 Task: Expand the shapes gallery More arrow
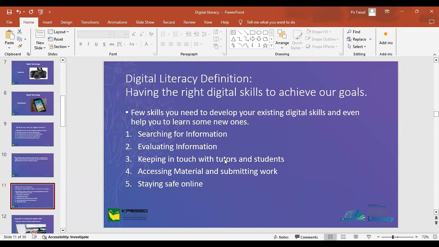271,46
